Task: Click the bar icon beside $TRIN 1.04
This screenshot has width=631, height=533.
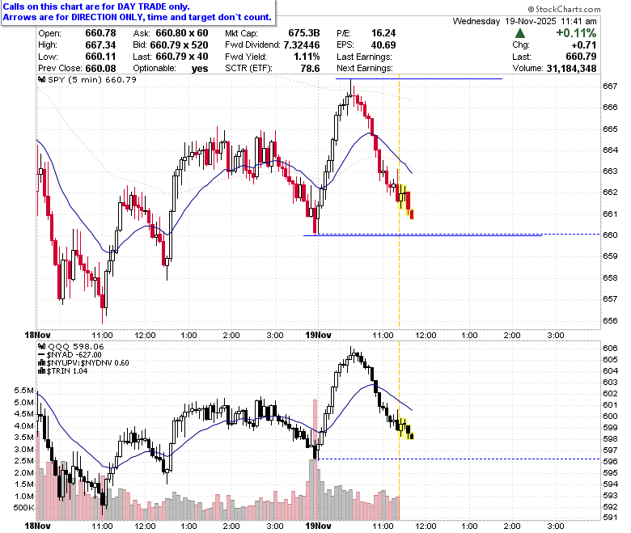Action: point(41,371)
